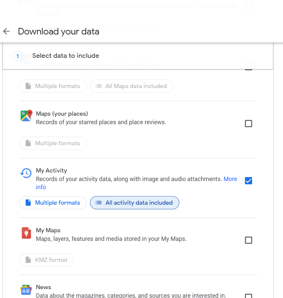Screen dimensions: 283x298
Task: Check the Maps (your places) checkbox
Action: [x=249, y=124]
